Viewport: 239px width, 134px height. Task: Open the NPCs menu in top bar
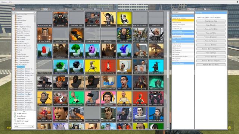pos(10,2)
